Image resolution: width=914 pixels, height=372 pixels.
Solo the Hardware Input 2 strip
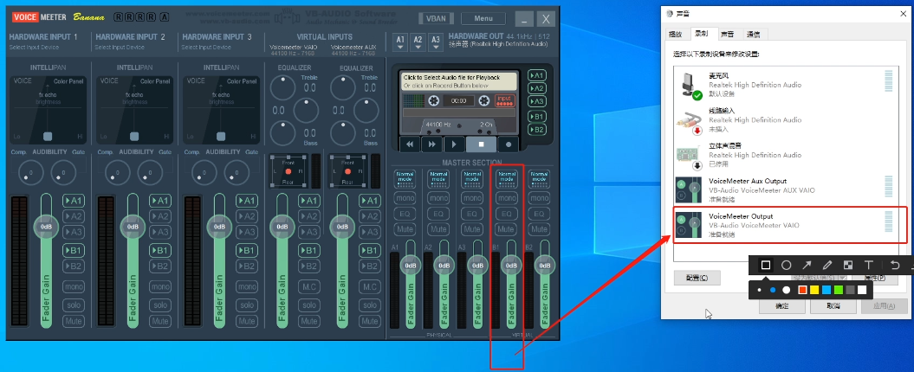pyautogui.click(x=160, y=305)
